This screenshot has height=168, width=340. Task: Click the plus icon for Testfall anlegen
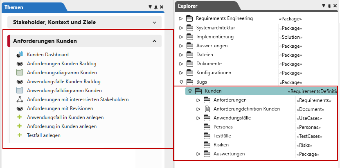(x=19, y=135)
